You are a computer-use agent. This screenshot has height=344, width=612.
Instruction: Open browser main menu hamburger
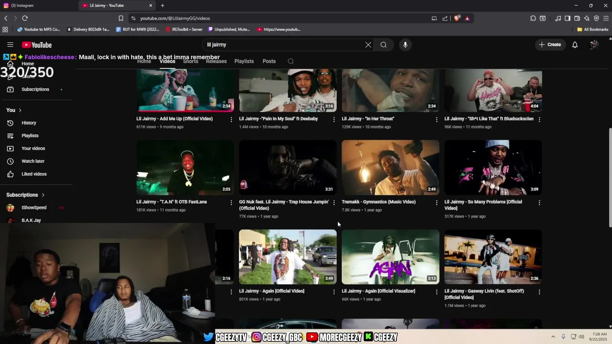click(x=606, y=18)
